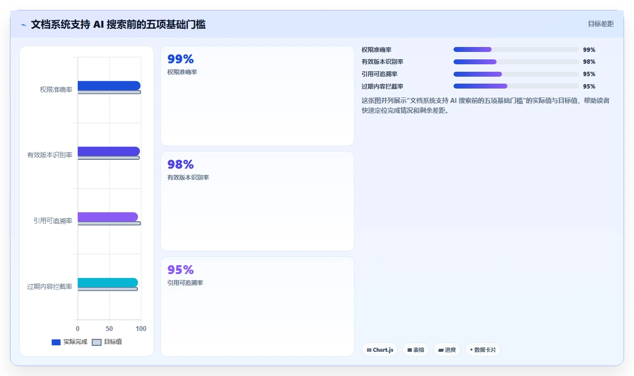Click the 有效版本识别率 progress bar

coord(516,62)
